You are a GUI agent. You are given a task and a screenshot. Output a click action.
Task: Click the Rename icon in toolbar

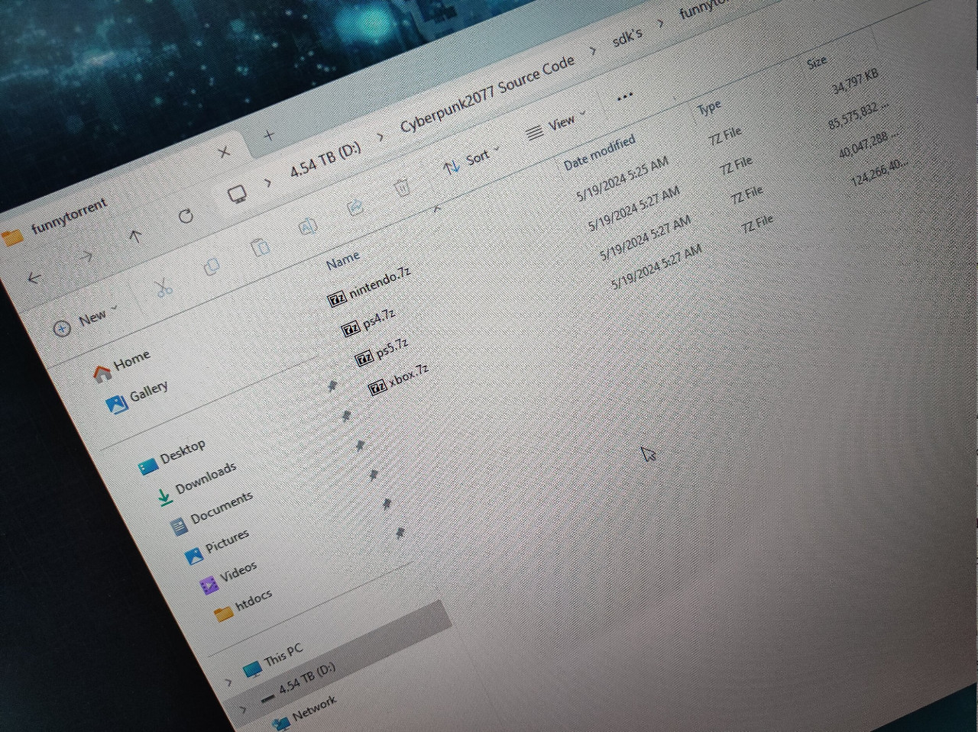pyautogui.click(x=308, y=227)
